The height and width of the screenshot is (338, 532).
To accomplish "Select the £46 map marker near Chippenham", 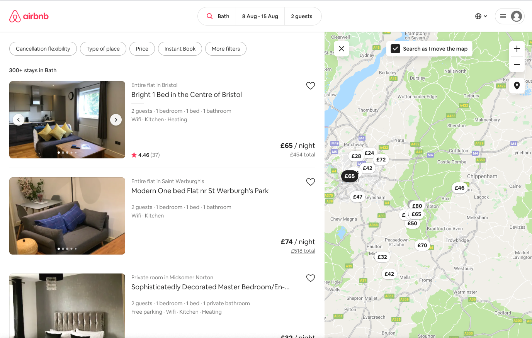I will click(x=459, y=188).
